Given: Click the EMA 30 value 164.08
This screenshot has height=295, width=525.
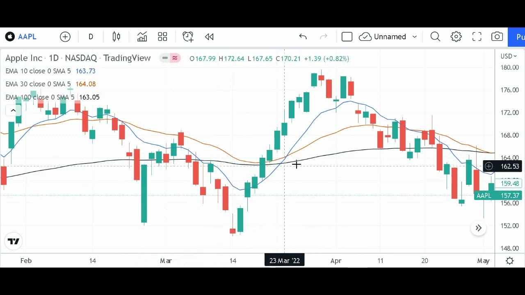Looking at the screenshot, I should pos(86,84).
